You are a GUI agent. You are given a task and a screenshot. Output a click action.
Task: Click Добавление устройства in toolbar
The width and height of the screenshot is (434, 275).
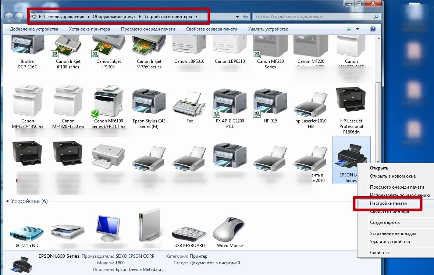pyautogui.click(x=34, y=29)
